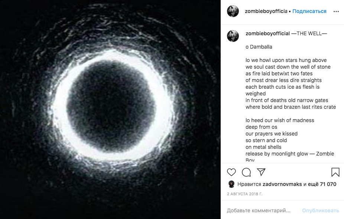The width and height of the screenshot is (344, 219).
Task: Click the avatar beside the caption text
Action: pos(233,36)
